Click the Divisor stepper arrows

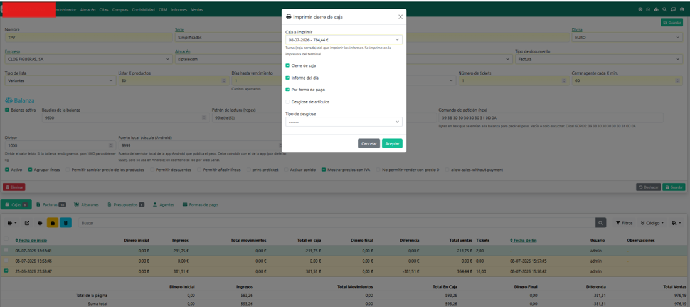pos(111,145)
